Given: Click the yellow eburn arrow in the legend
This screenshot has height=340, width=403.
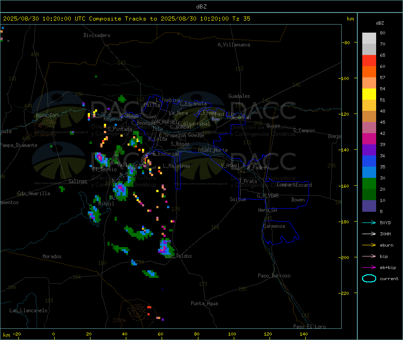Looking at the screenshot, I should coord(369,245).
